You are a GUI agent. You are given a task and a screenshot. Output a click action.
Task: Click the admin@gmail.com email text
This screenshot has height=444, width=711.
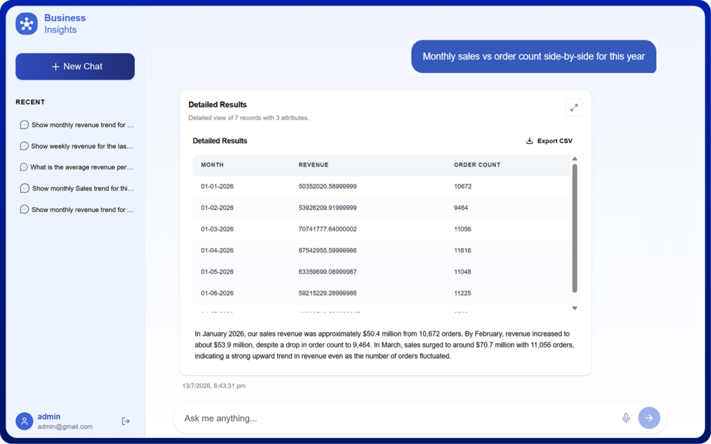click(65, 427)
